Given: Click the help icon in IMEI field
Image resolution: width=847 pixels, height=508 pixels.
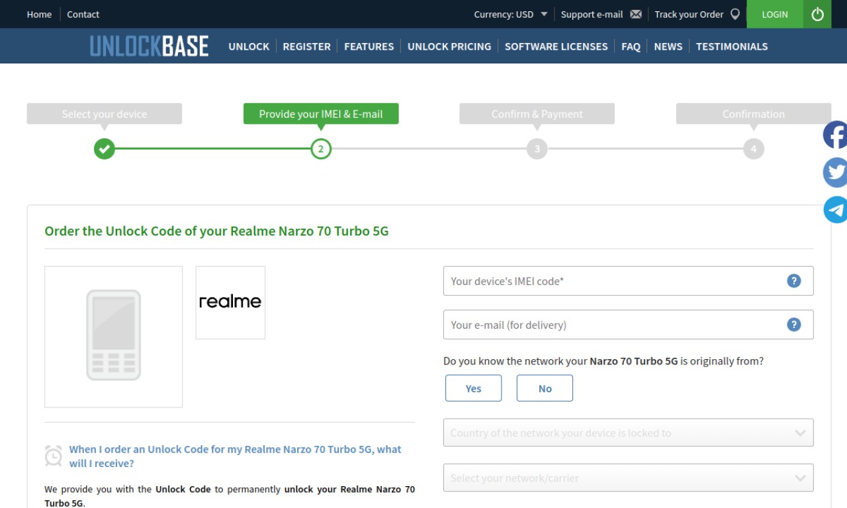Looking at the screenshot, I should click(794, 281).
